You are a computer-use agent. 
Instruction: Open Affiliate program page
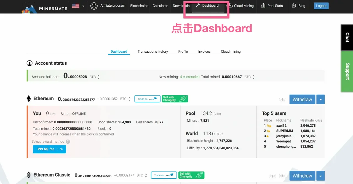[x=113, y=6]
